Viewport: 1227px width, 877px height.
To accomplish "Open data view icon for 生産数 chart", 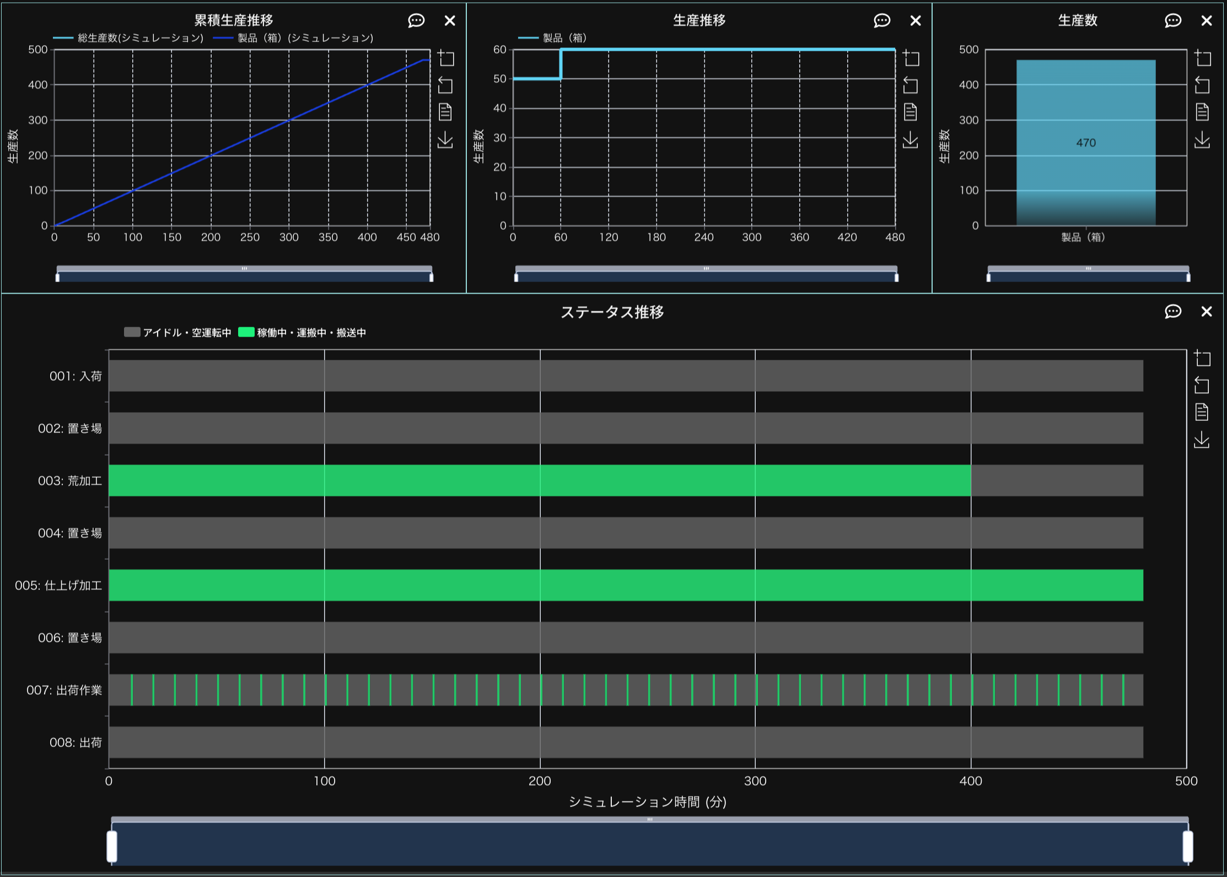I will point(1202,112).
